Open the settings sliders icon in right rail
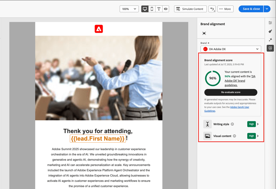Image resolution: width=276 pixels, height=189 pixels. click(270, 23)
